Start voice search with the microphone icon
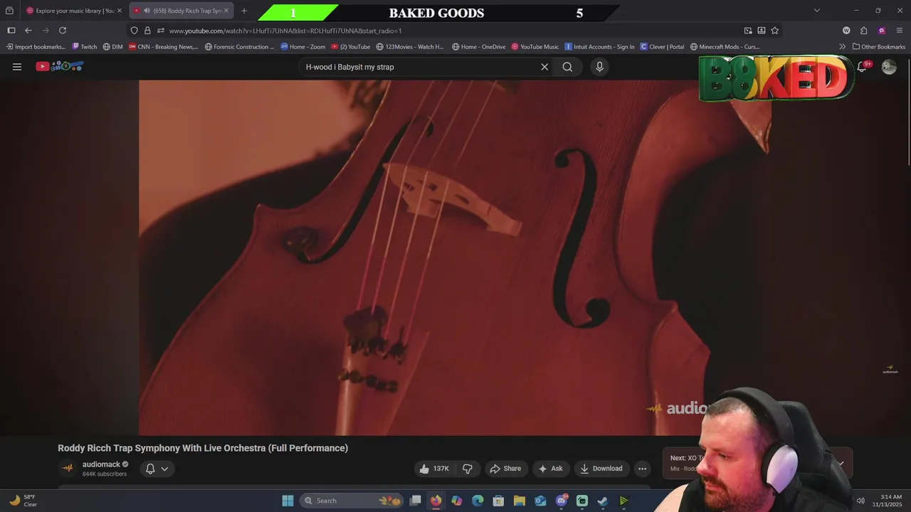The image size is (911, 512). (599, 67)
